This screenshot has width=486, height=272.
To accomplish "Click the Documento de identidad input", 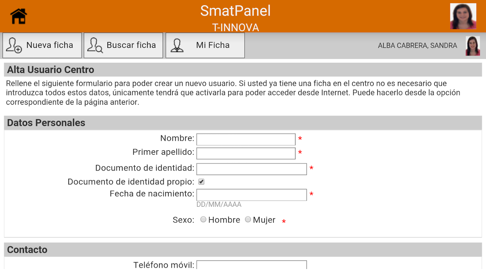I will coord(251,169).
